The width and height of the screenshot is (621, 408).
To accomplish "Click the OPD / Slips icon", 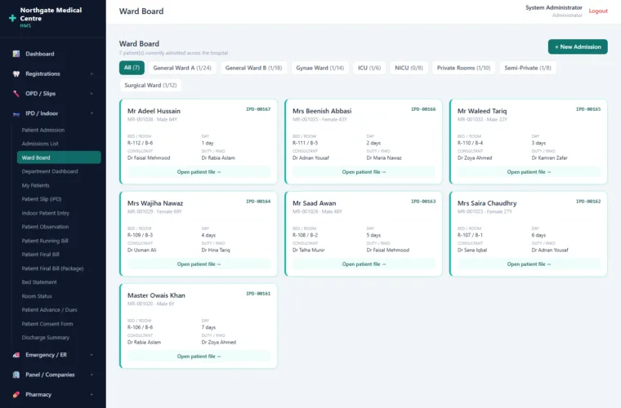I will coord(16,93).
